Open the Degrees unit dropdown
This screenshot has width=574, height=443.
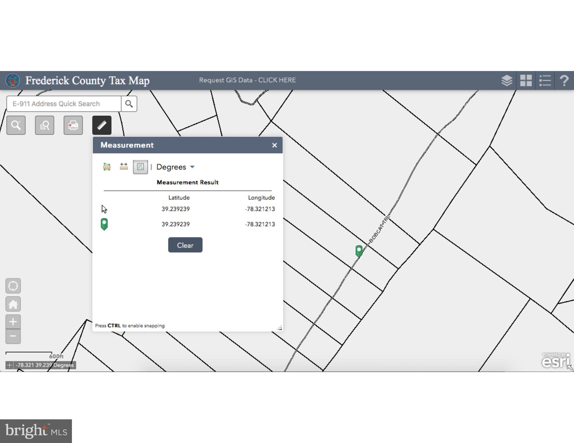[175, 167]
